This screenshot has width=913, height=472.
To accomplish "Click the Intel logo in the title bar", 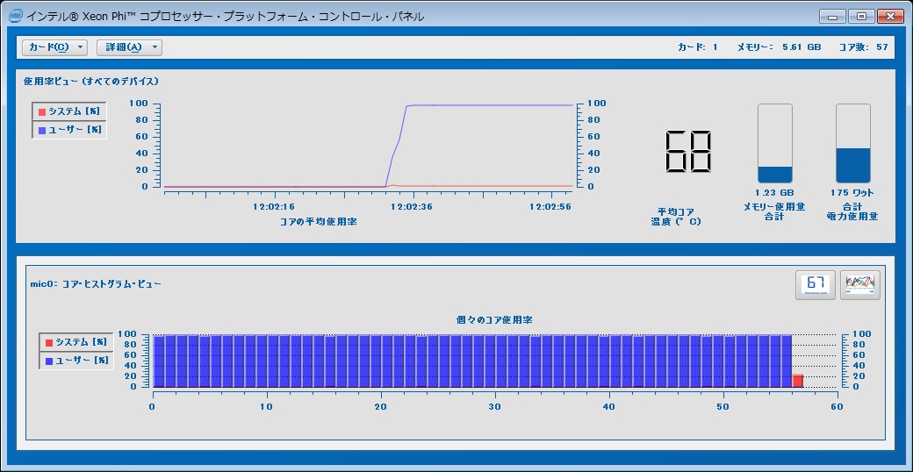I will (16, 17).
